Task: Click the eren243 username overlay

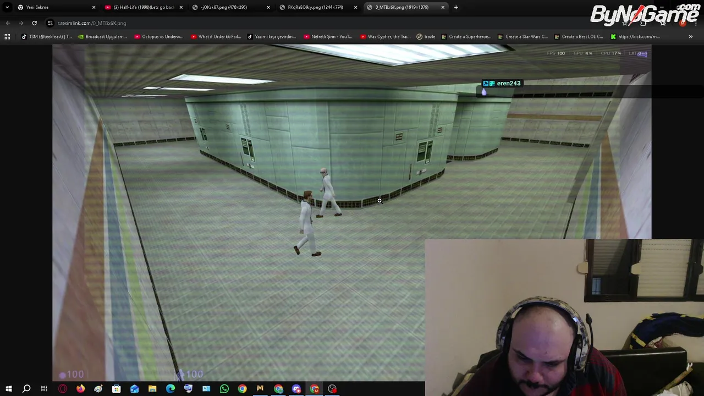Action: tap(508, 84)
